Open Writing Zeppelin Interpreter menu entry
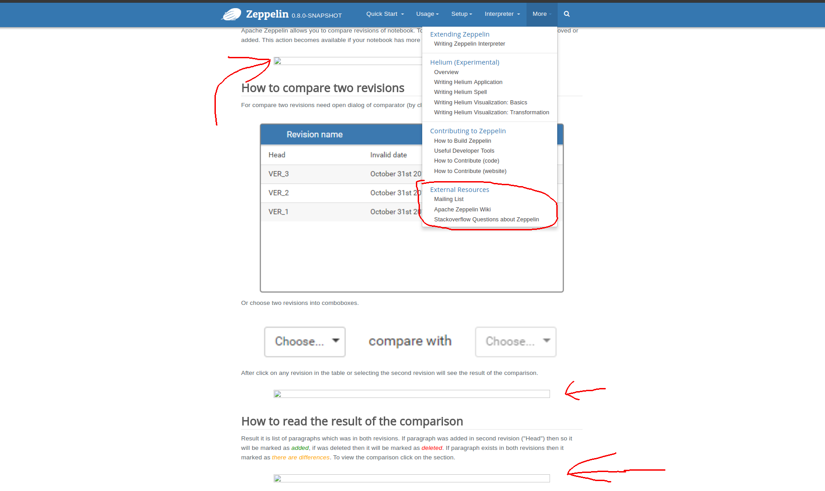825x491 pixels. pyautogui.click(x=470, y=44)
